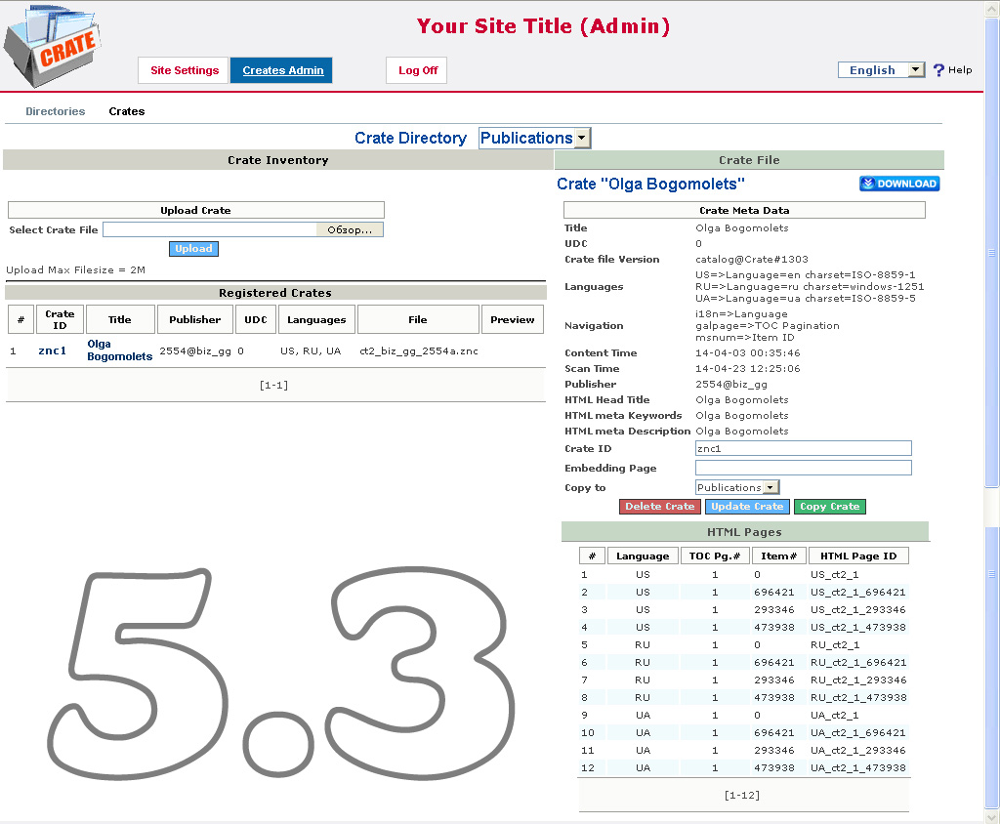The height and width of the screenshot is (824, 1000).
Task: Click the Download crate button
Action: click(899, 184)
